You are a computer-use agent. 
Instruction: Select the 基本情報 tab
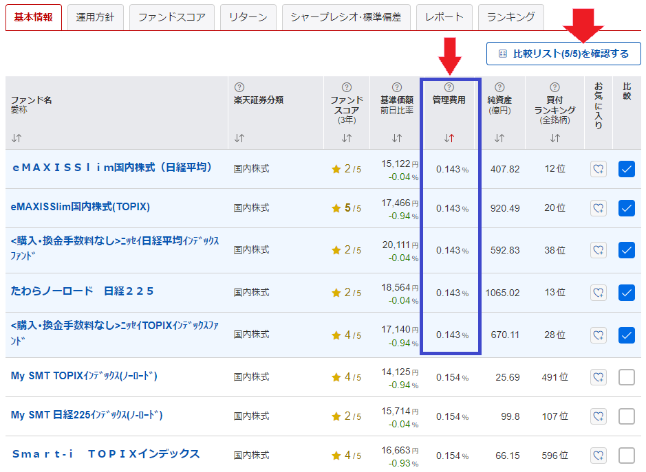pyautogui.click(x=34, y=17)
